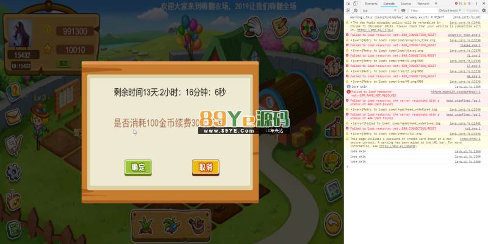
Task: Open the lucky wheel icon
Action: pos(309,28)
